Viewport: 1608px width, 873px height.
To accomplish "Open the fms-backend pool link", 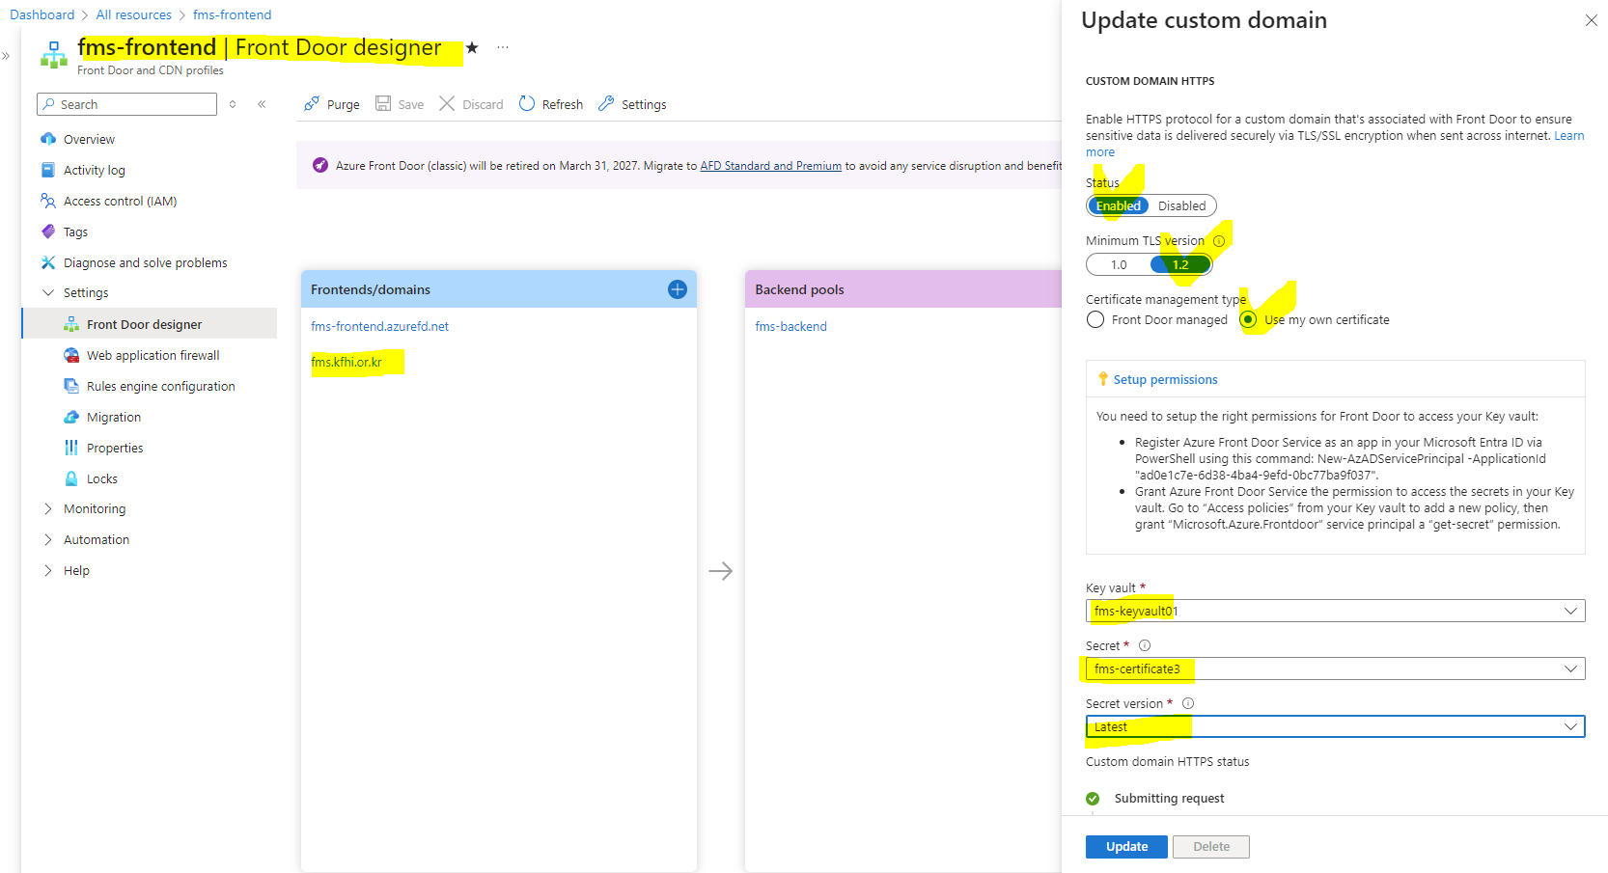I will (x=790, y=326).
